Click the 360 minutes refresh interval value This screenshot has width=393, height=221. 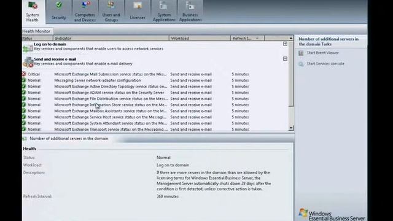tap(168, 196)
